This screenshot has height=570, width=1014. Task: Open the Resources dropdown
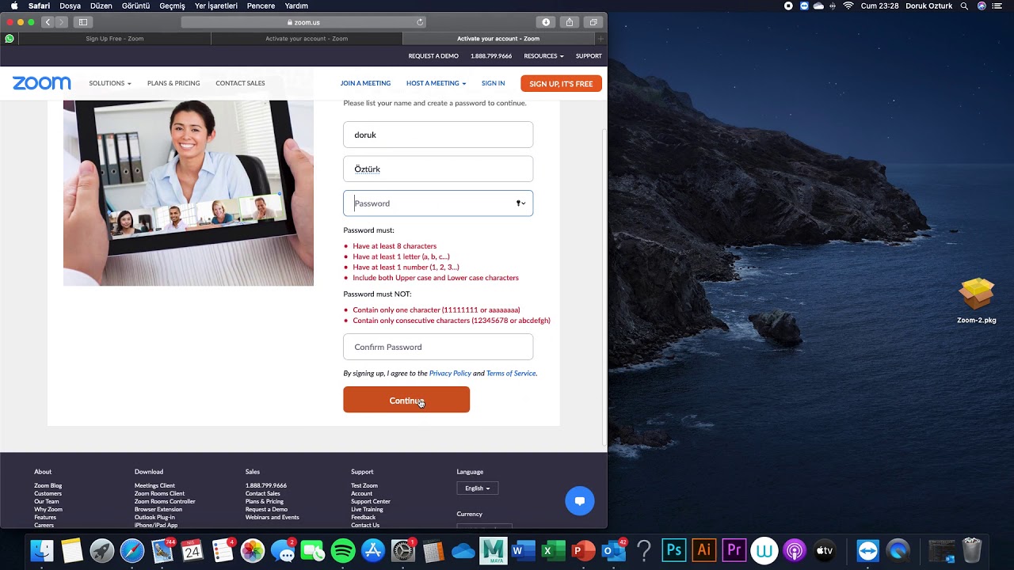[543, 56]
